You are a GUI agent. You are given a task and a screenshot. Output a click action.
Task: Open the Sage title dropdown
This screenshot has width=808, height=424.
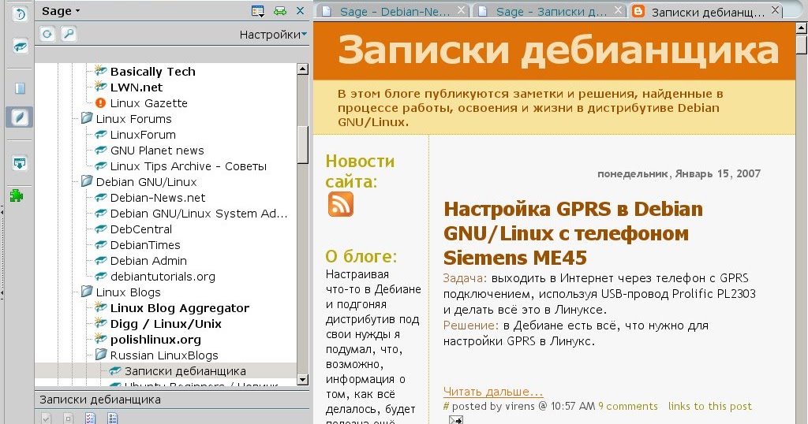click(x=62, y=11)
